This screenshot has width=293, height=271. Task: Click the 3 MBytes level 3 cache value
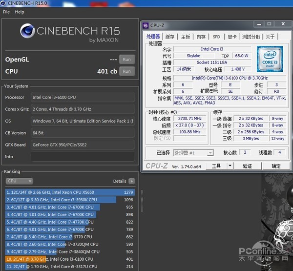click(x=251, y=139)
